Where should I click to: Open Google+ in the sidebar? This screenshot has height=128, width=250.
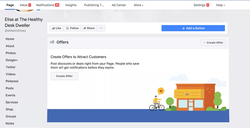pos(12,60)
